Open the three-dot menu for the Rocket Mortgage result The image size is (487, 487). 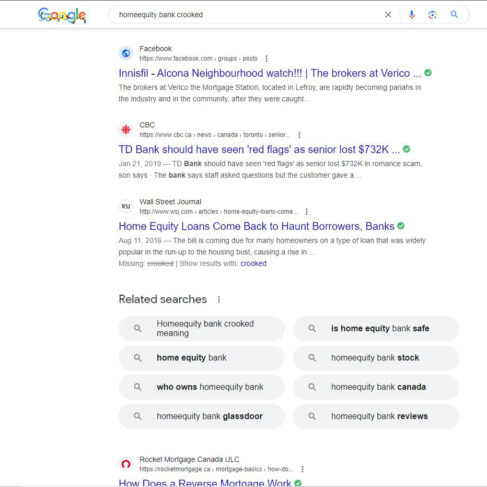302,469
